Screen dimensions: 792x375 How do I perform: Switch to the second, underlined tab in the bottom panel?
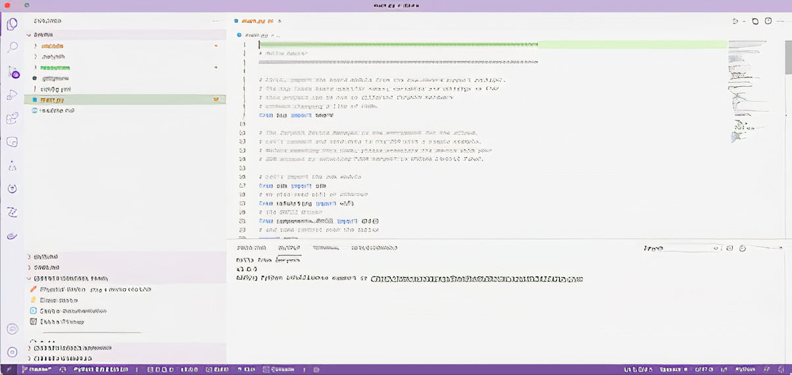click(x=289, y=248)
